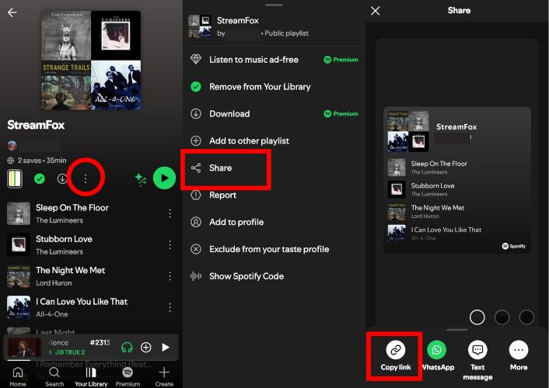This screenshot has width=549, height=388.
Task: Tap the green play button for StreamFox
Action: [163, 178]
